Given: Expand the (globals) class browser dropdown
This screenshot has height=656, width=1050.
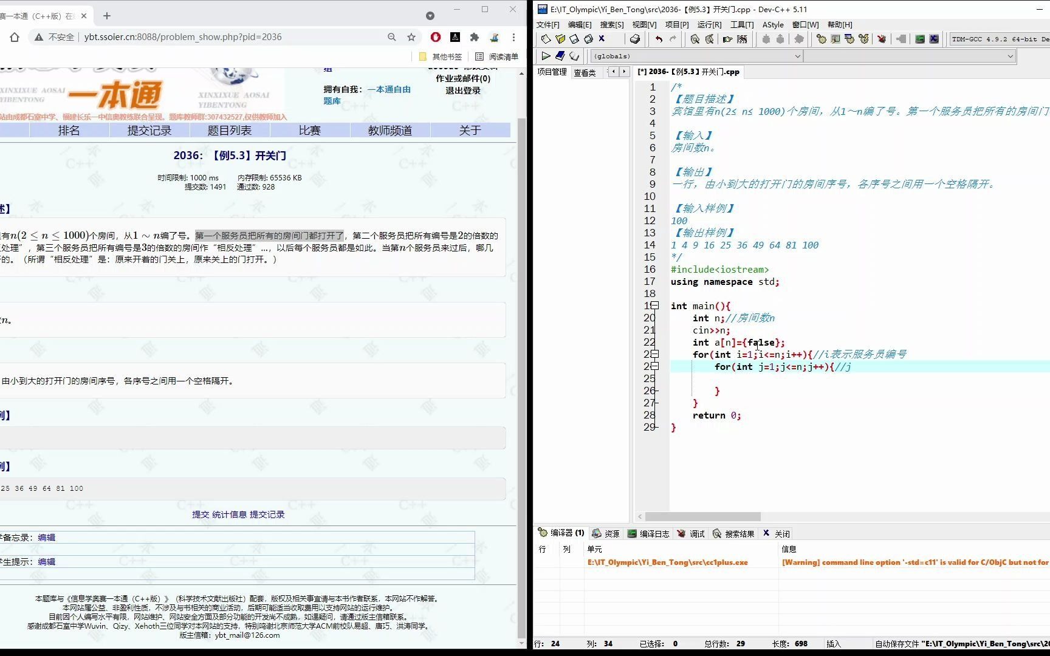Looking at the screenshot, I should pyautogui.click(x=798, y=56).
